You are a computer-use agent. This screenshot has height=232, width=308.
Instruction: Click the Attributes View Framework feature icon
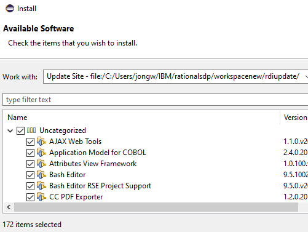tap(41, 164)
